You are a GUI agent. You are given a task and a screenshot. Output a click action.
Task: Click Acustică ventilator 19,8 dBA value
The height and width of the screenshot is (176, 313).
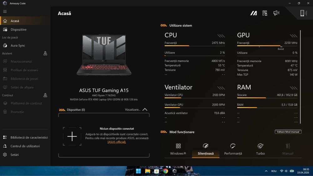(x=219, y=113)
